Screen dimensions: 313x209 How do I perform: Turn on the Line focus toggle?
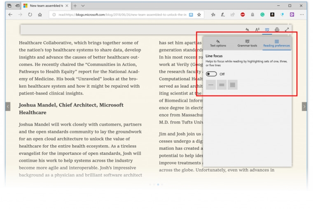point(212,74)
